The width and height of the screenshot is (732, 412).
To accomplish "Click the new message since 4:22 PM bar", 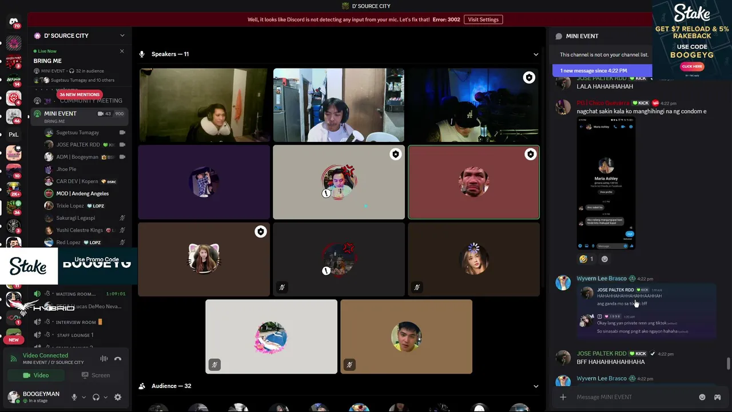I will [602, 71].
